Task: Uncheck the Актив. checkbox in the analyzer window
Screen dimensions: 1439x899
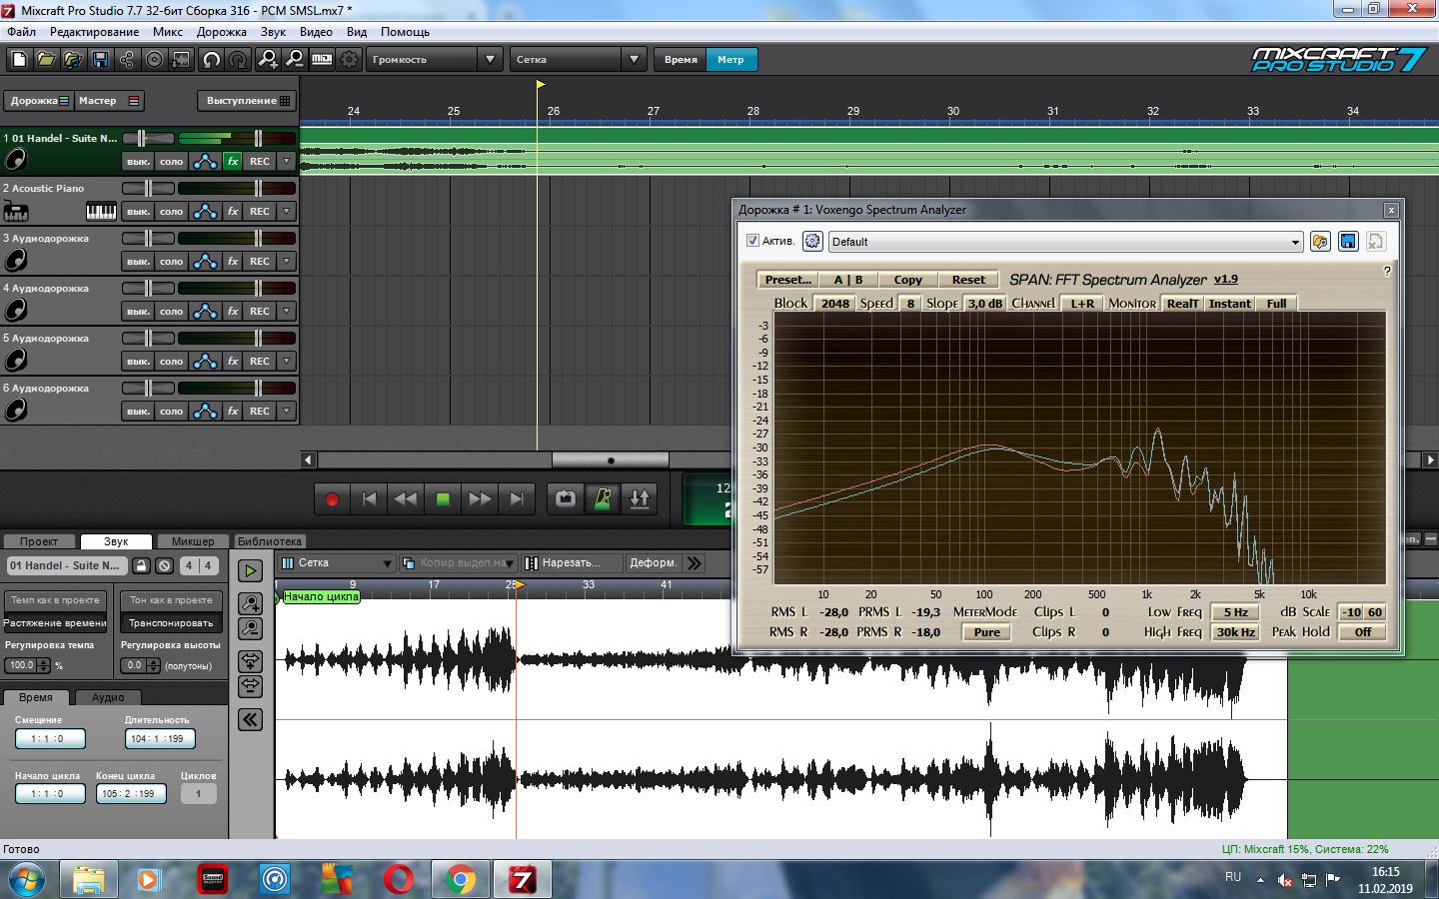Action: 752,241
